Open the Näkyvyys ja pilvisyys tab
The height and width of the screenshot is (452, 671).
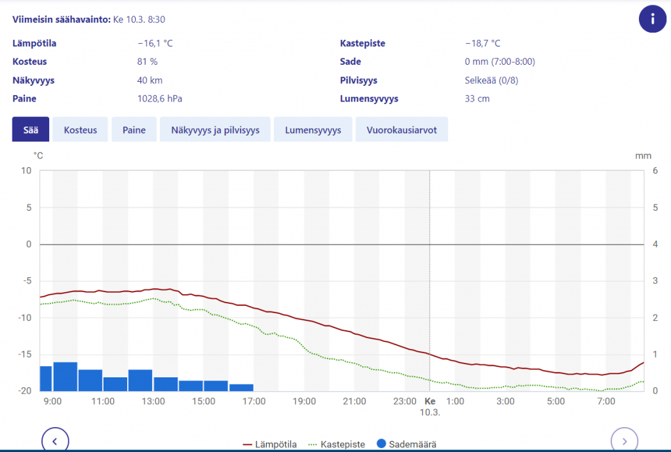click(x=215, y=130)
